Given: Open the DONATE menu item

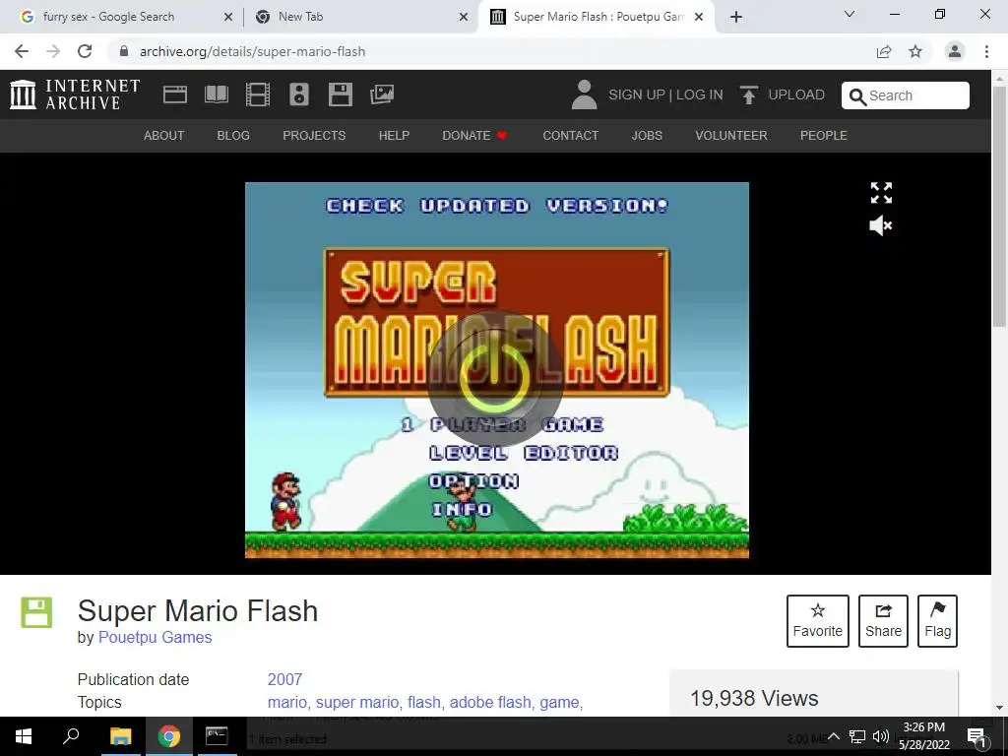Looking at the screenshot, I should 475,136.
